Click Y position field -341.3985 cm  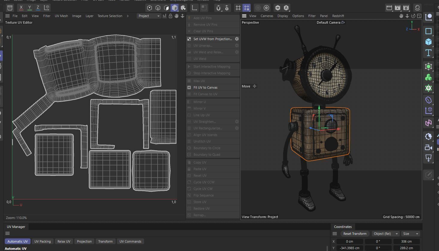(x=350, y=248)
